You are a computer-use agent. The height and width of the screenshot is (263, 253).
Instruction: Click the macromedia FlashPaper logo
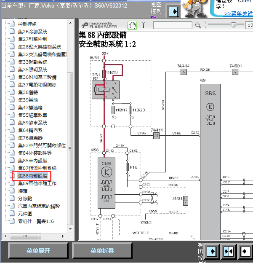click(99, 25)
